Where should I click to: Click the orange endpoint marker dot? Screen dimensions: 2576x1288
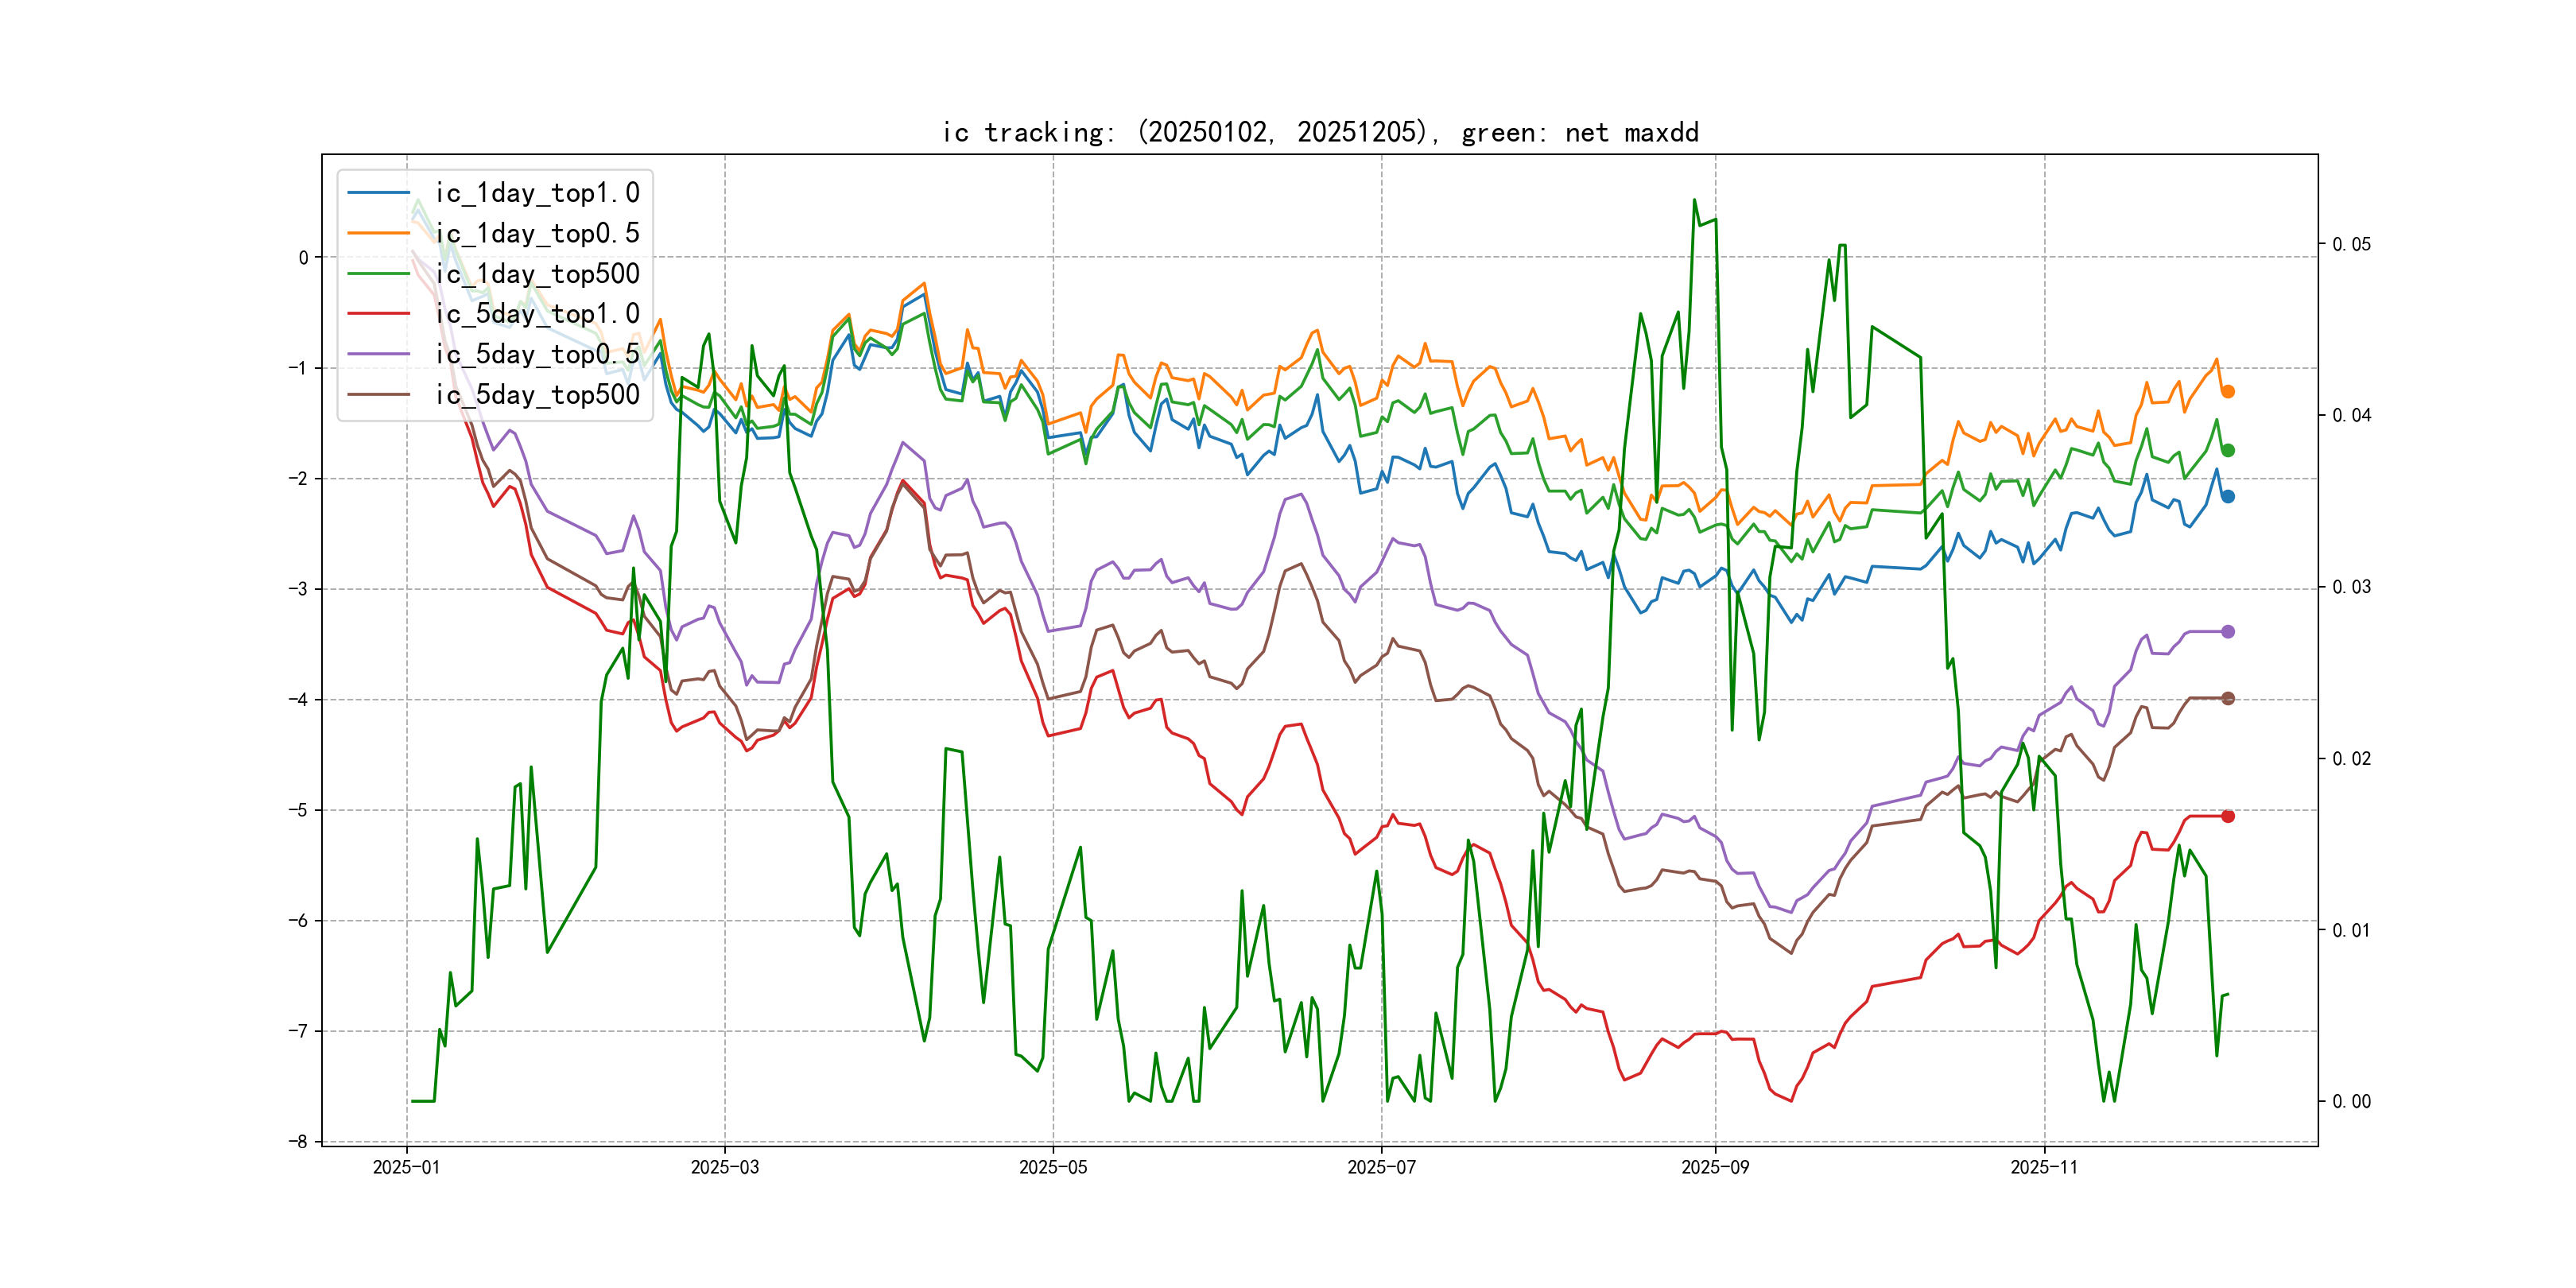tap(2228, 392)
